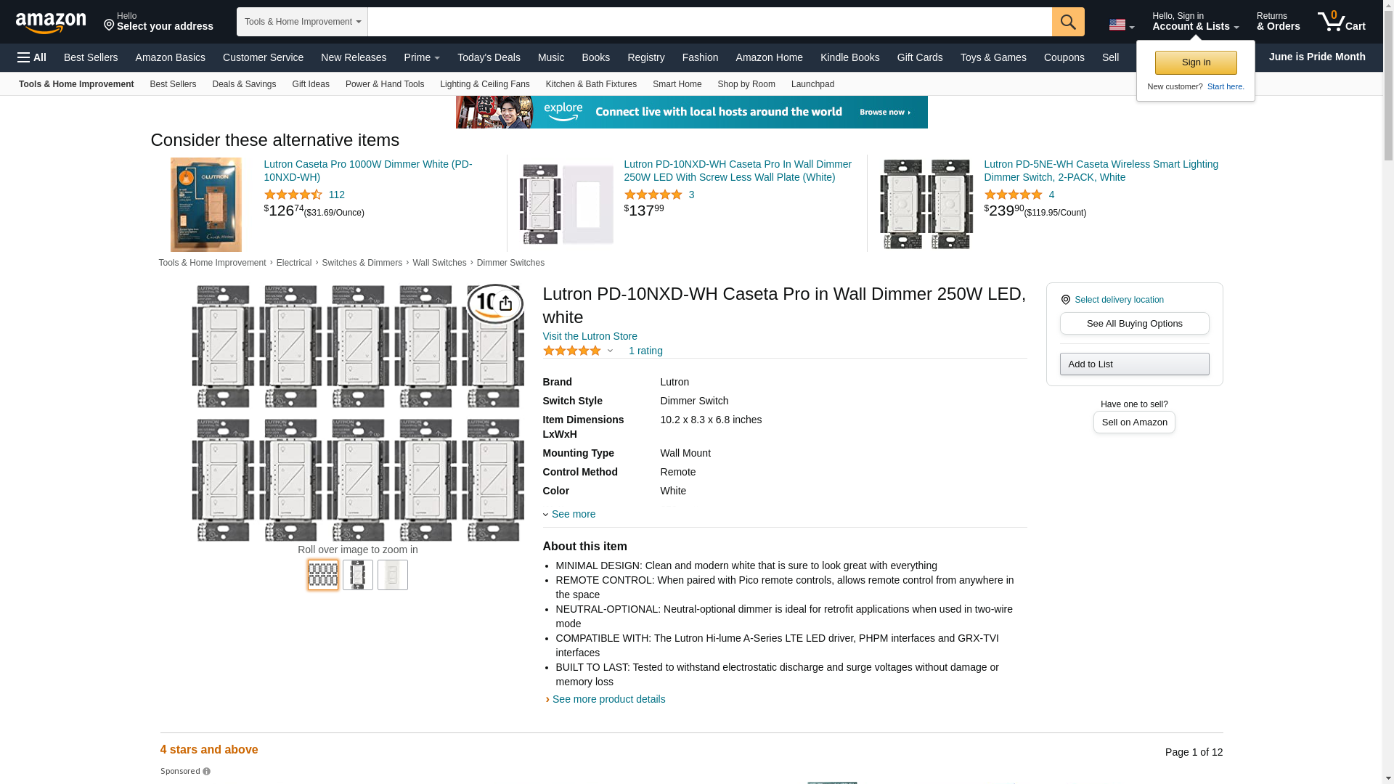Open the shopping cart icon
The width and height of the screenshot is (1394, 784).
1340,22
